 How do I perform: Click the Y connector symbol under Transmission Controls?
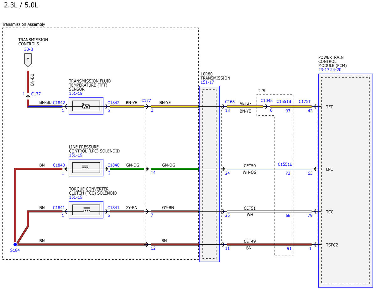coord(28,60)
